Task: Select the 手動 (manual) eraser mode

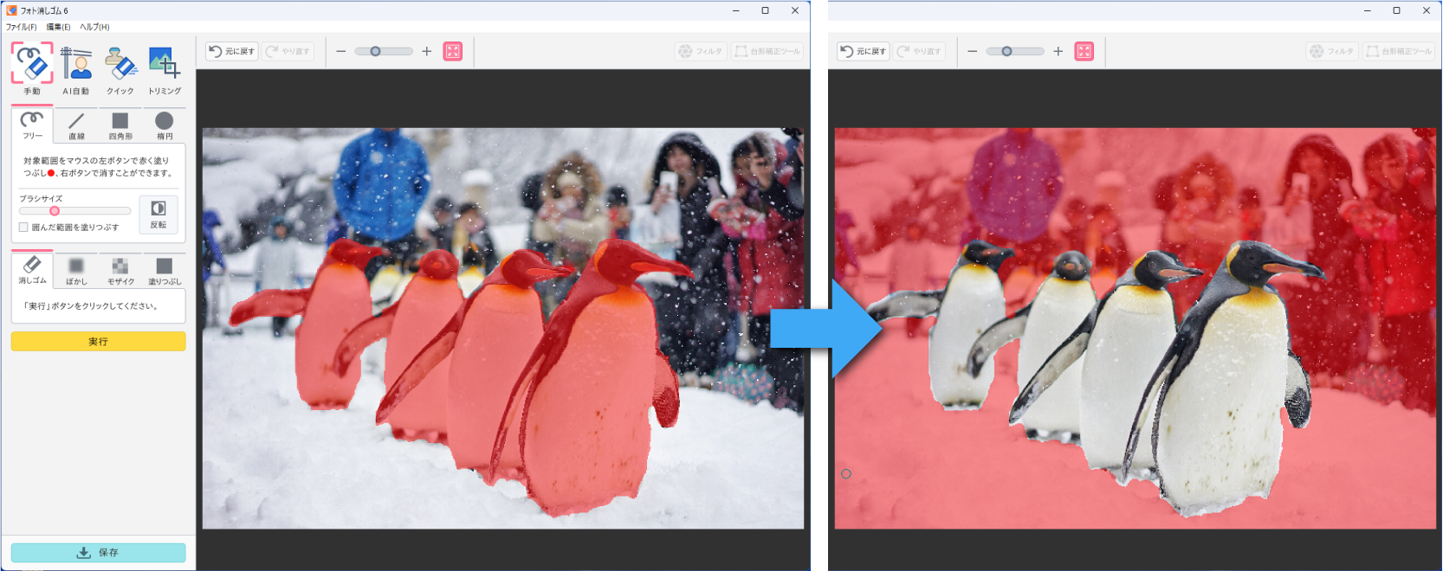Action: (32, 67)
